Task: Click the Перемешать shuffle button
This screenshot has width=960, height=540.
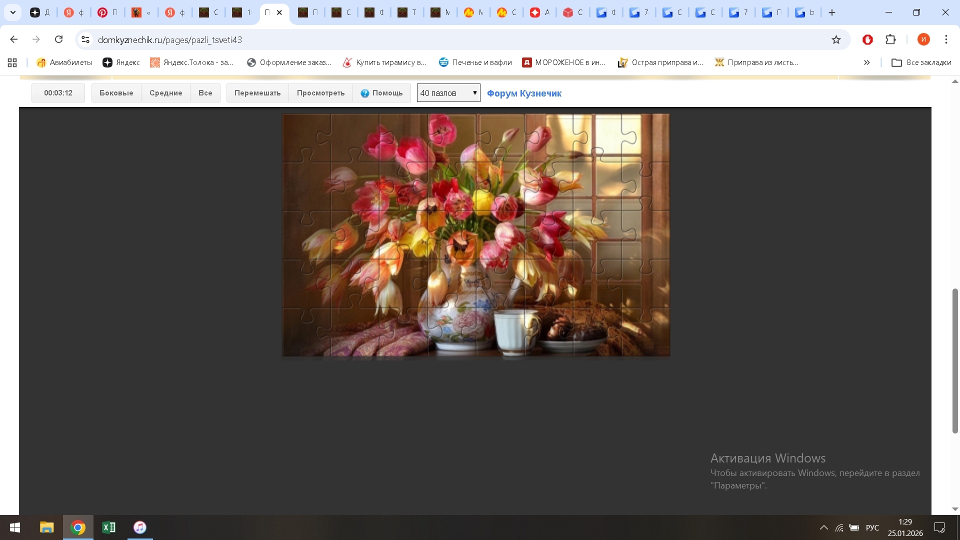Action: point(257,93)
